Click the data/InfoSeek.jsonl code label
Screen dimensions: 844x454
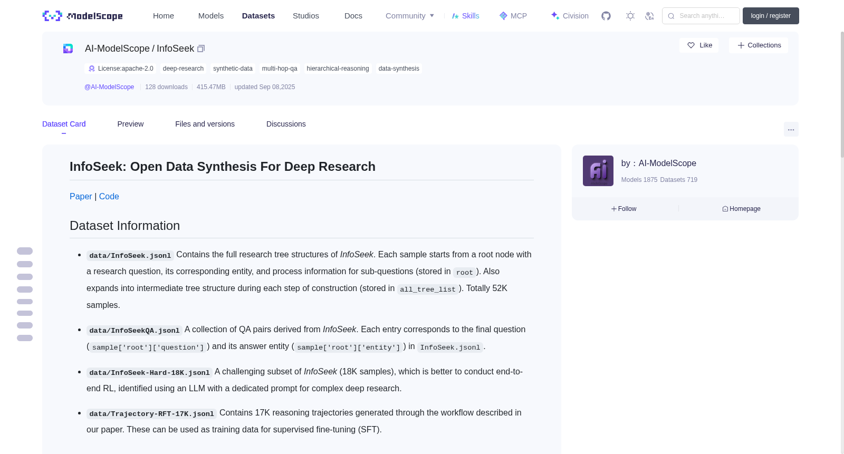[x=130, y=255]
